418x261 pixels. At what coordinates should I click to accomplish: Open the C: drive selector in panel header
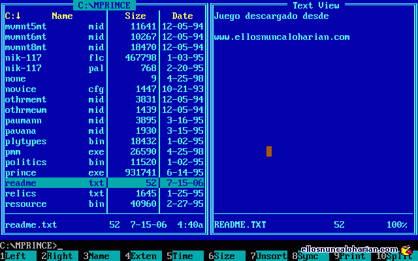(13, 16)
